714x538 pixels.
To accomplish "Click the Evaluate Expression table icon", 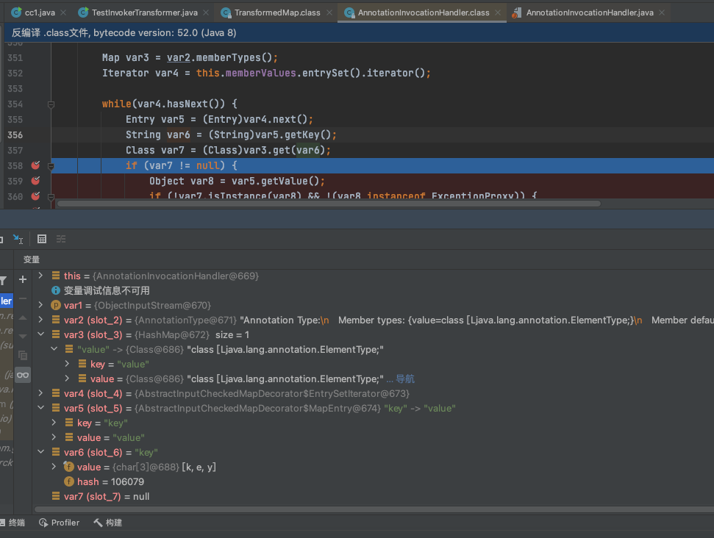I will click(x=42, y=239).
